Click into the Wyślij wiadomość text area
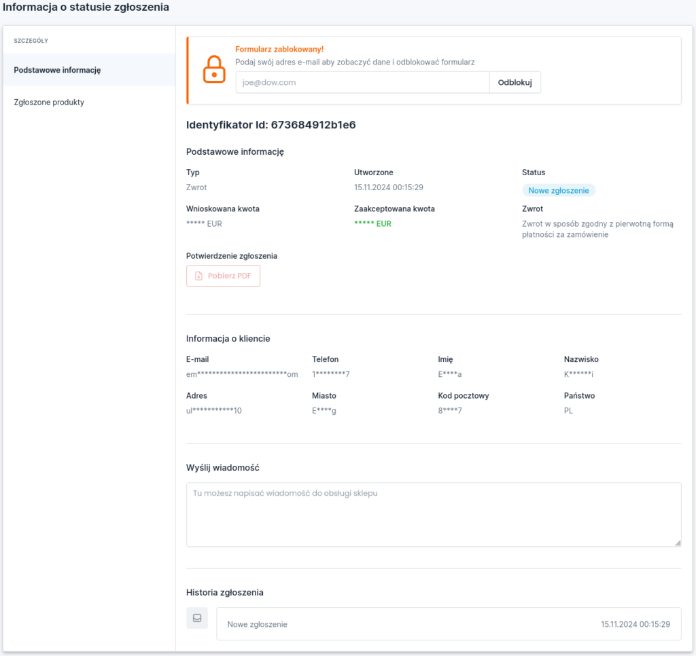 coord(433,514)
